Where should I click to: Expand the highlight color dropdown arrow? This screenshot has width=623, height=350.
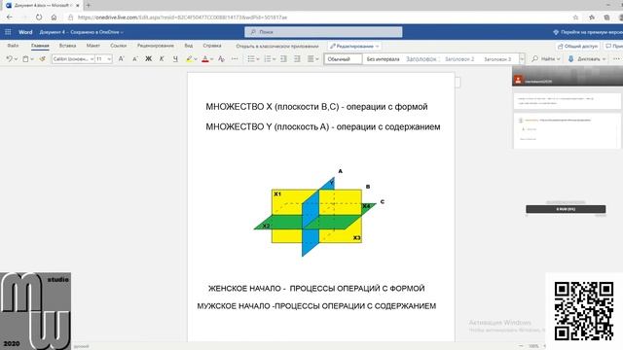[x=196, y=59]
